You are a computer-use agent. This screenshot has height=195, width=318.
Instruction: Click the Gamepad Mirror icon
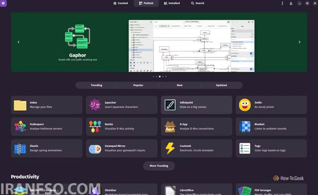95,149
